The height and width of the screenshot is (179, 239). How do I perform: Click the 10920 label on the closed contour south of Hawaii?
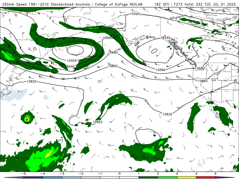point(151,148)
